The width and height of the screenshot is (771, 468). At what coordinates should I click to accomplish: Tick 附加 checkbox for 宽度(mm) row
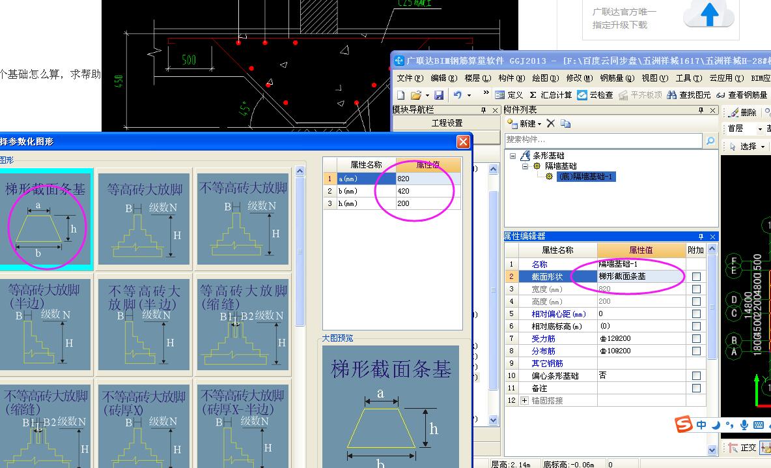696,289
